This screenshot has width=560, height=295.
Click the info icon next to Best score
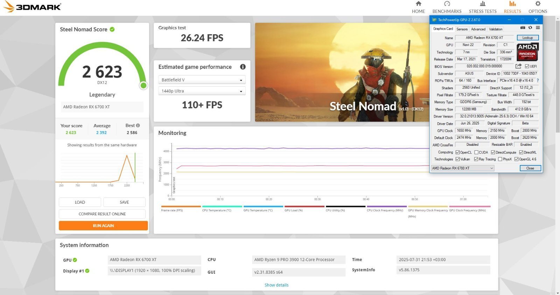[x=138, y=125]
